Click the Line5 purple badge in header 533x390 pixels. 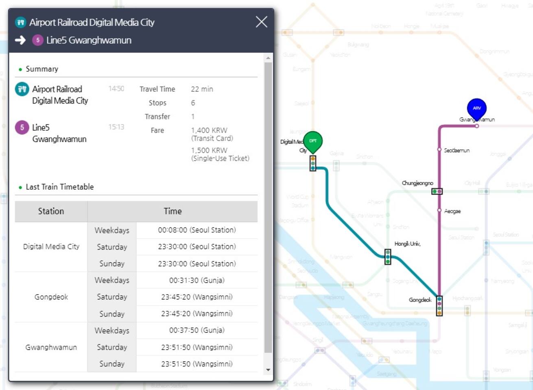[x=38, y=40]
